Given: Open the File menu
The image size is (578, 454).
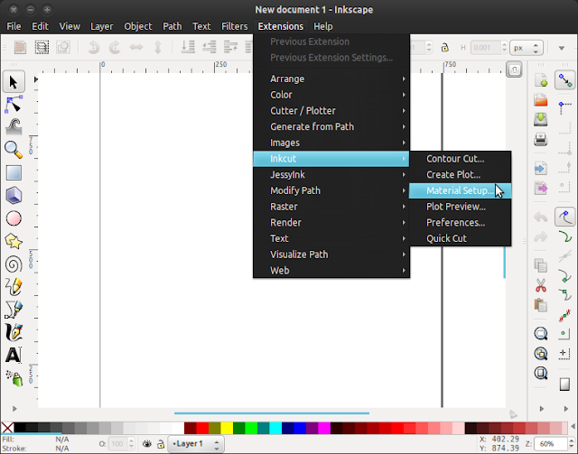Looking at the screenshot, I should click(x=14, y=26).
